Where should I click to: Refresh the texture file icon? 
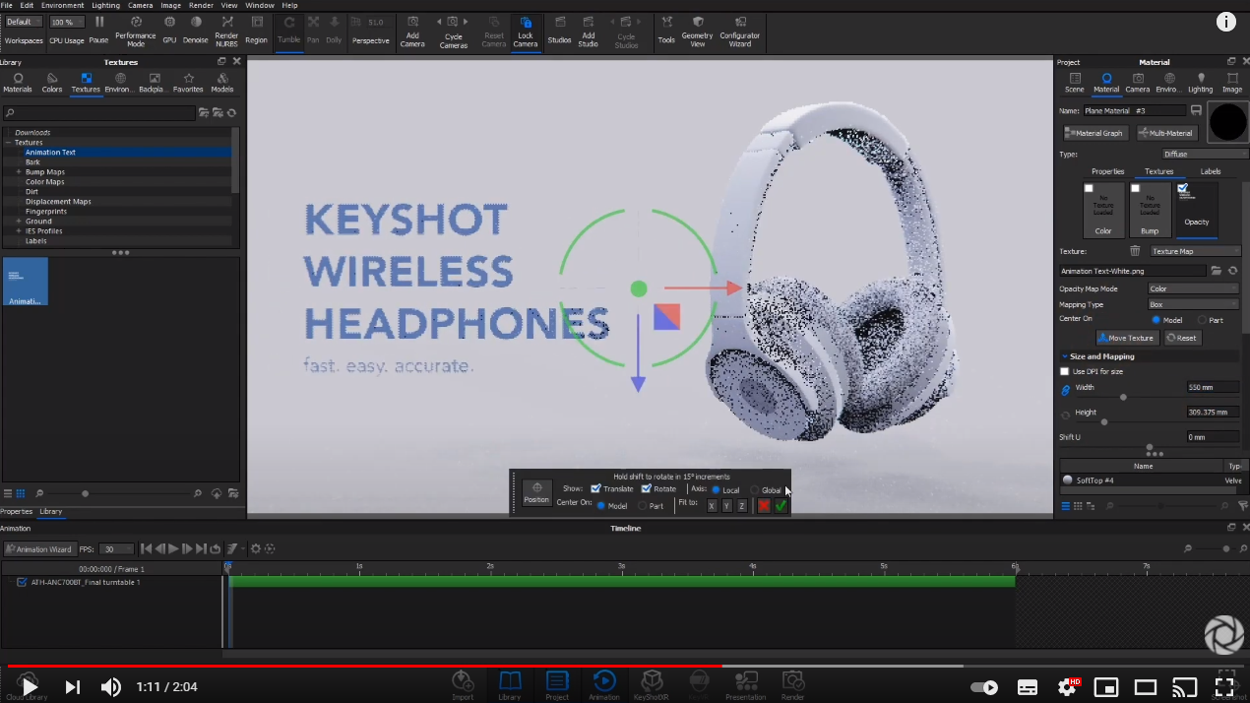[1232, 270]
